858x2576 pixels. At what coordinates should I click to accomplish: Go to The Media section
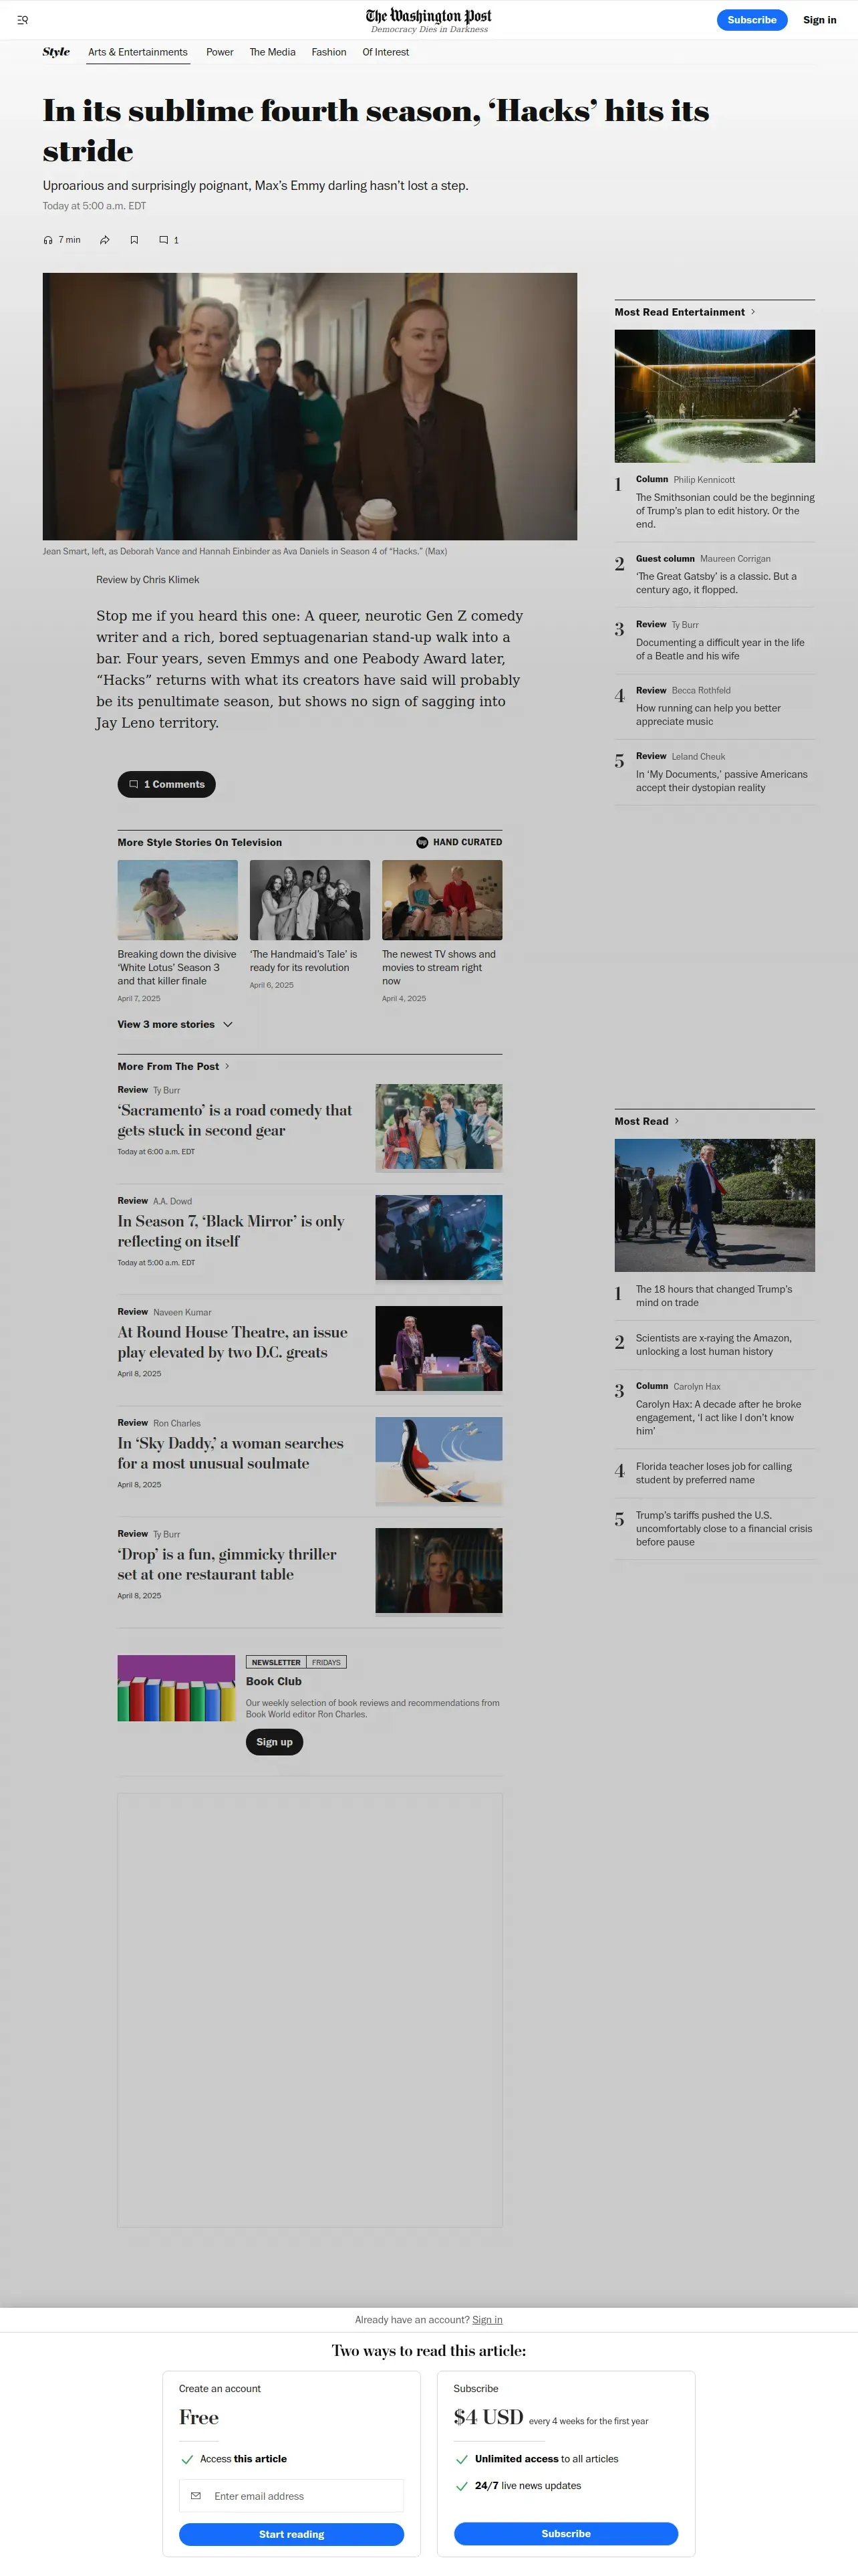pyautogui.click(x=273, y=52)
